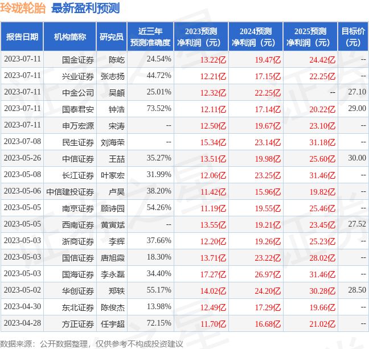Click analyst name 任宇超

point(113,324)
